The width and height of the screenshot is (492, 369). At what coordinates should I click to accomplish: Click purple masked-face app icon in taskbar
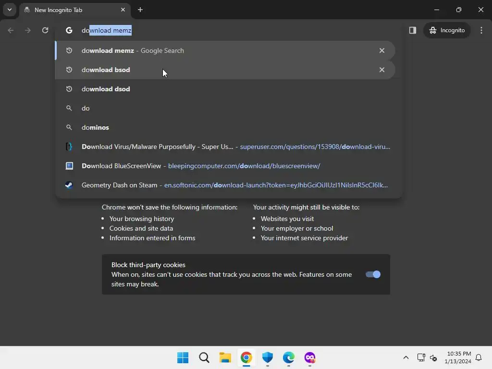(x=310, y=357)
